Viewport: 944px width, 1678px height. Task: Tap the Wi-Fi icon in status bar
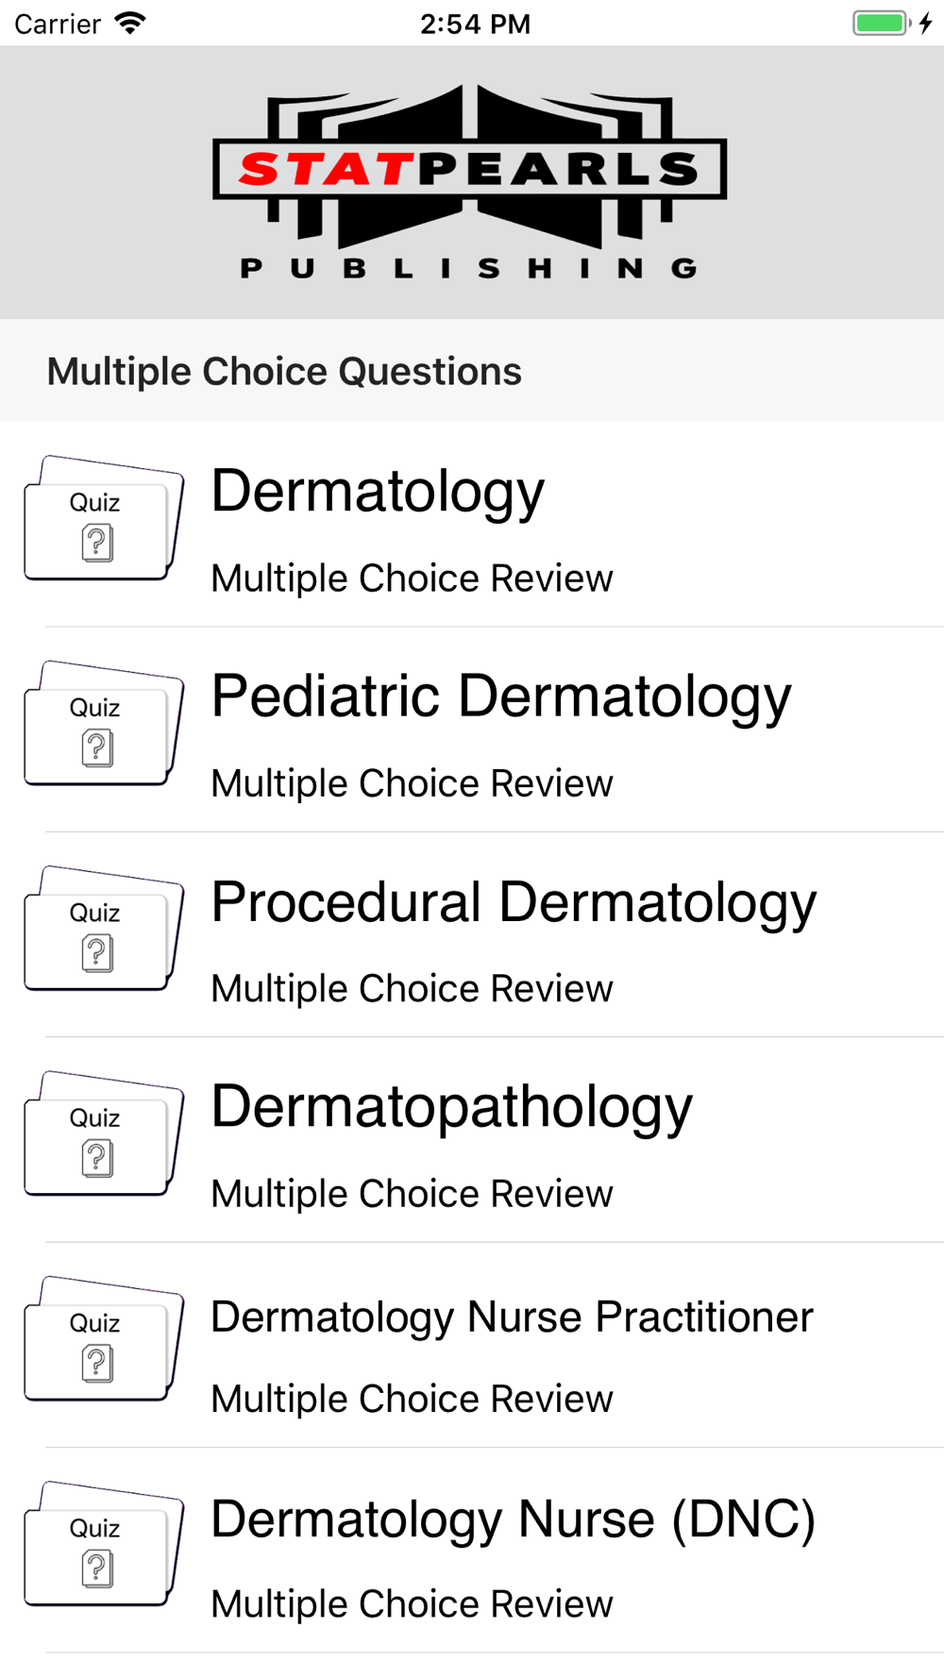(130, 24)
